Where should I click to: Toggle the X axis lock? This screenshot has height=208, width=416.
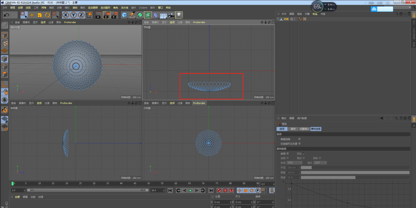coord(66,15)
